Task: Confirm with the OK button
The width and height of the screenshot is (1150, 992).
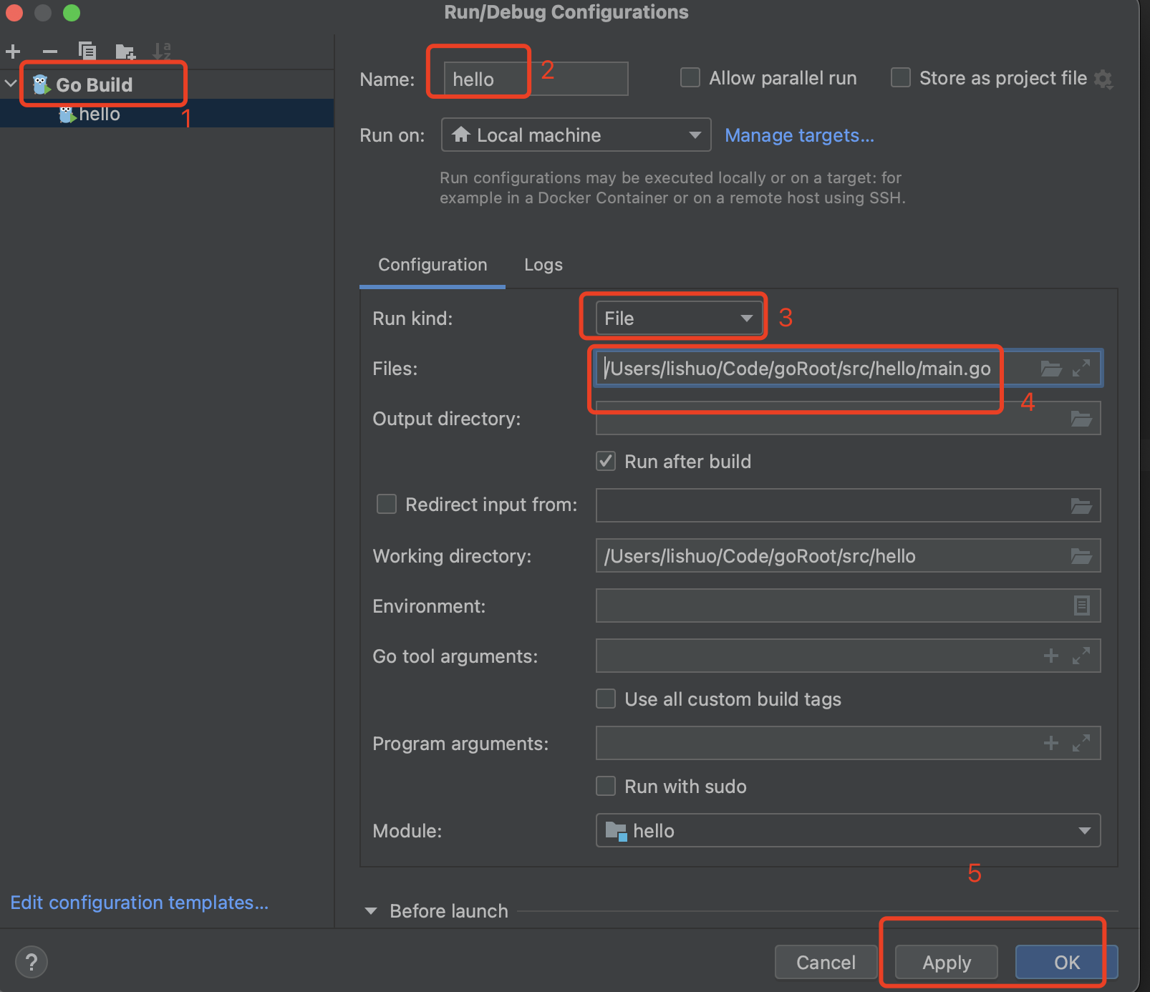Action: [x=1067, y=962]
